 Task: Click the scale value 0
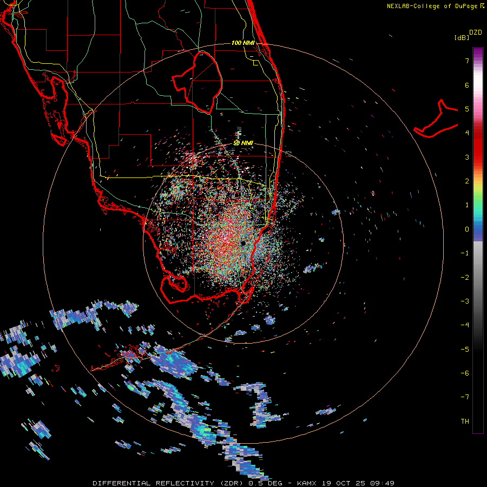[x=467, y=229]
